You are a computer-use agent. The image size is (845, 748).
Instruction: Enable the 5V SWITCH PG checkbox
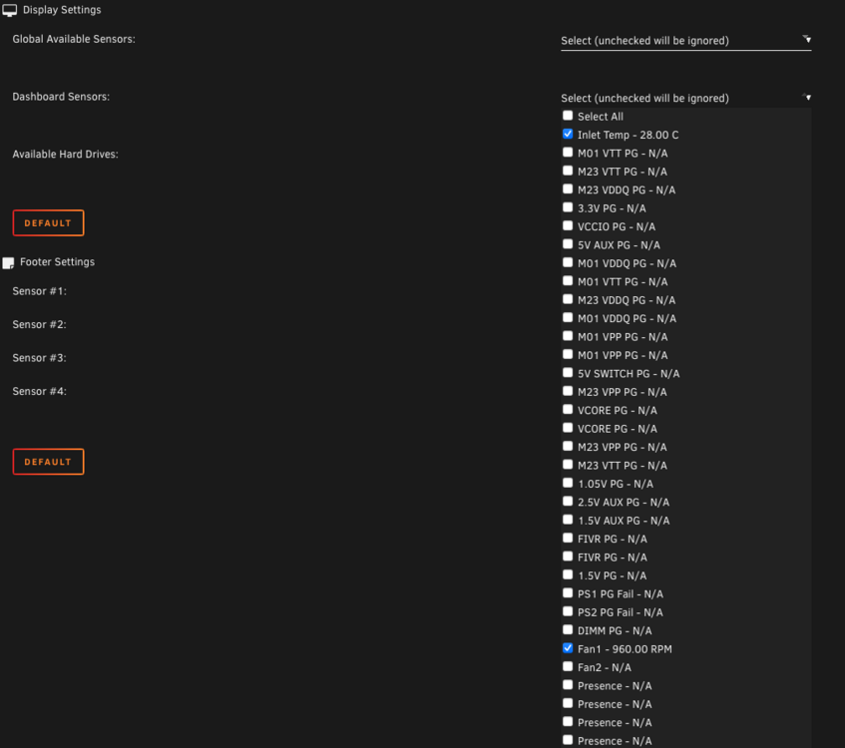pos(568,373)
